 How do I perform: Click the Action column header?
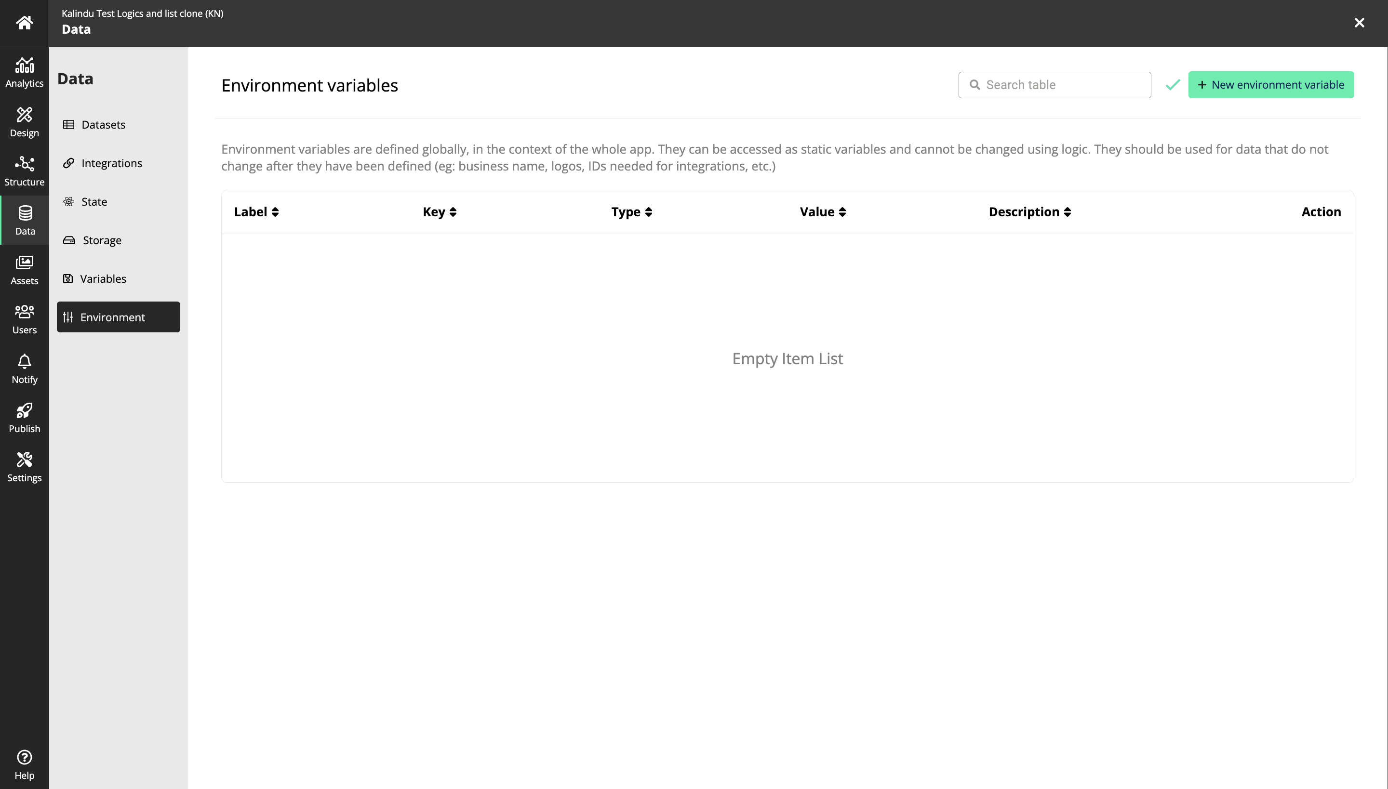(x=1321, y=212)
